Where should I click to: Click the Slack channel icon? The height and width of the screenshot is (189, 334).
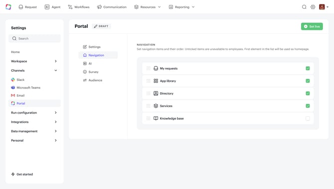(13, 80)
